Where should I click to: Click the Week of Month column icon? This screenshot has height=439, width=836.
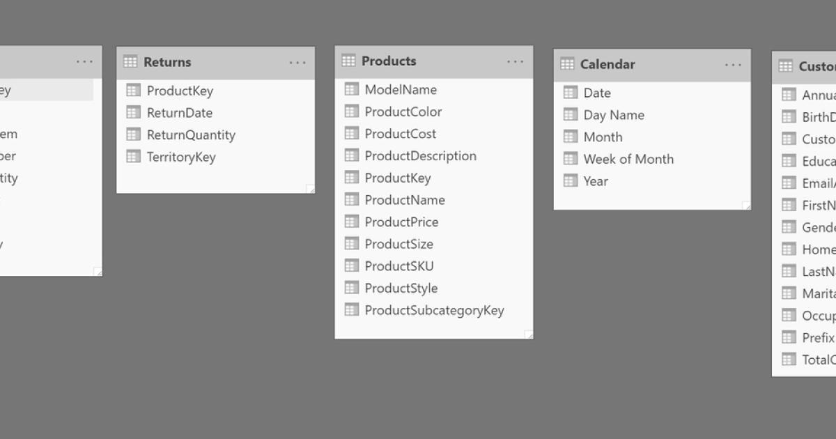tap(571, 159)
